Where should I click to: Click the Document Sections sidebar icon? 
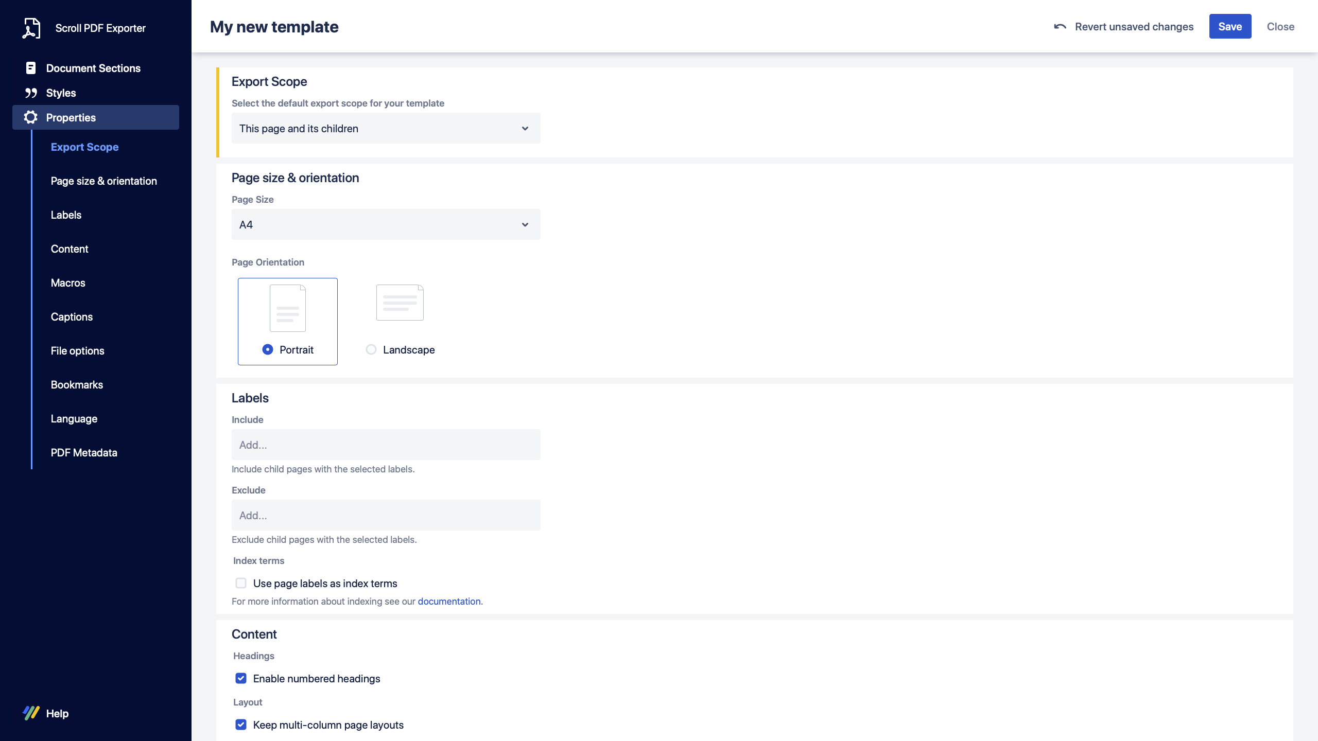(31, 68)
